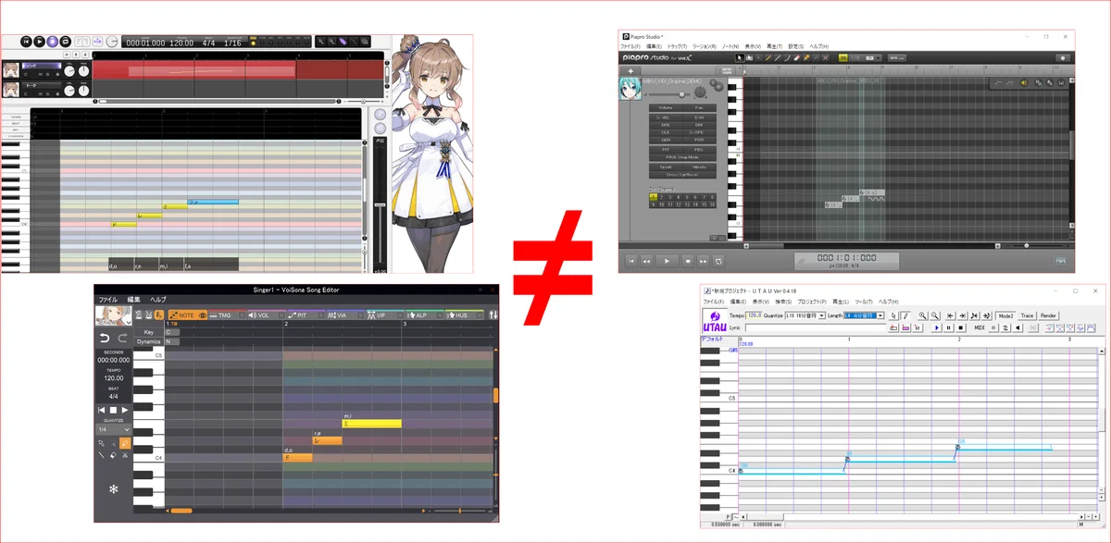Open the Quantize dropdown in UTAU
This screenshot has width=1111, height=543.
click(x=805, y=315)
